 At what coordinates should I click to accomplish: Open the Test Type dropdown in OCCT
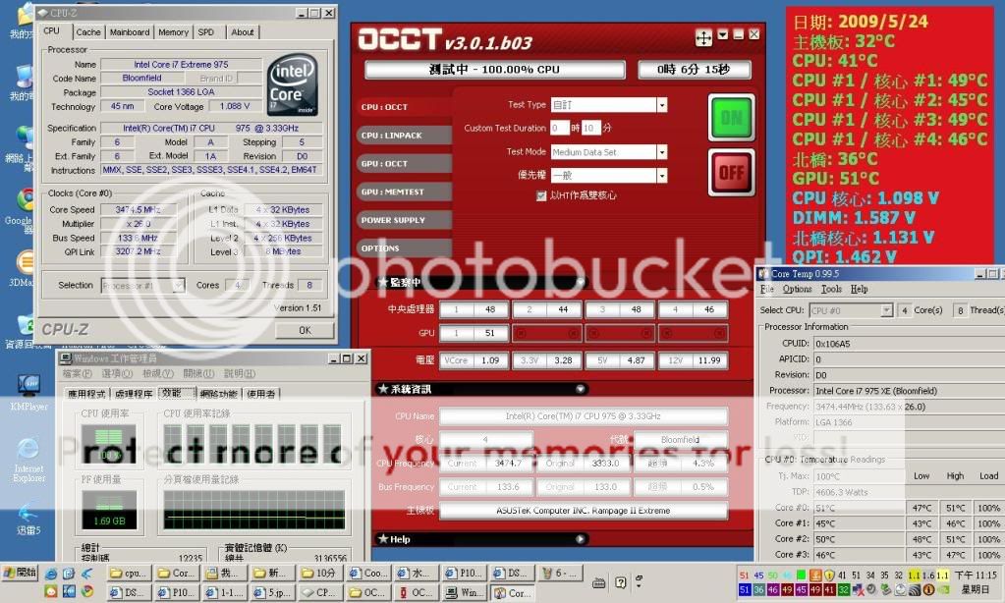[x=661, y=105]
